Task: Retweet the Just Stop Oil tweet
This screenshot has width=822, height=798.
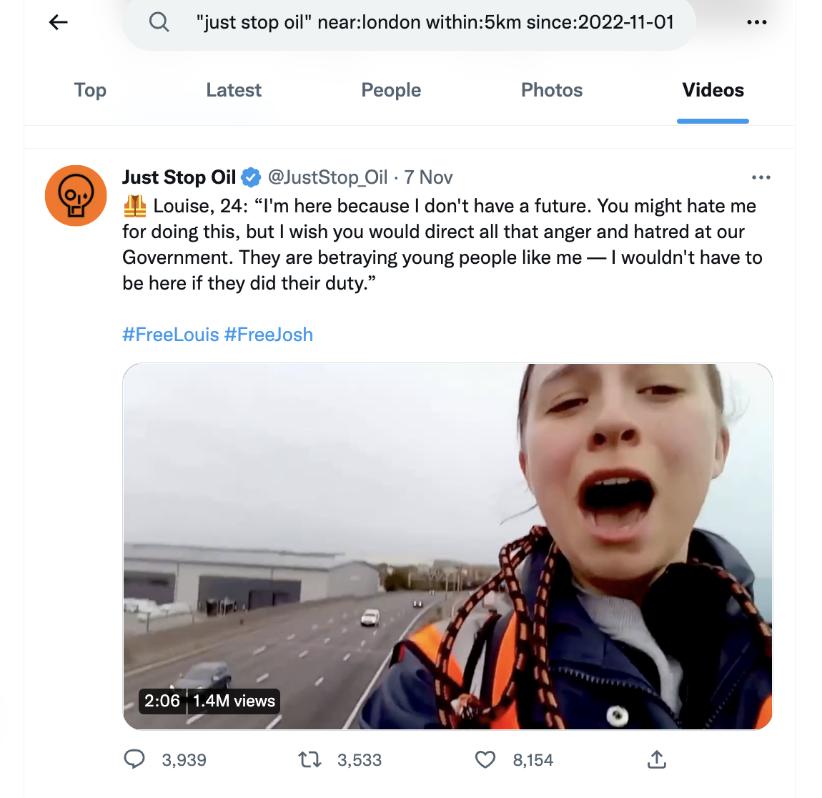Action: point(310,759)
